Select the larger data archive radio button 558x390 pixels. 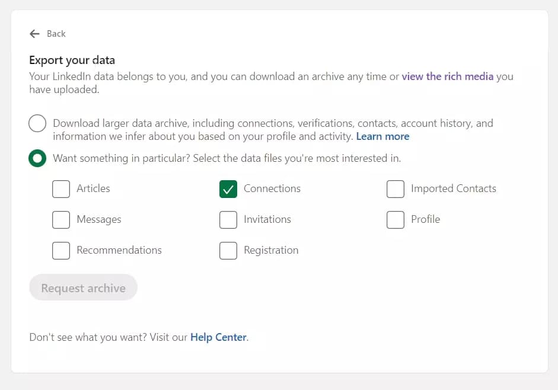click(37, 123)
